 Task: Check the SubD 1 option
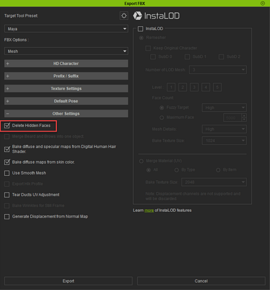click(x=187, y=57)
